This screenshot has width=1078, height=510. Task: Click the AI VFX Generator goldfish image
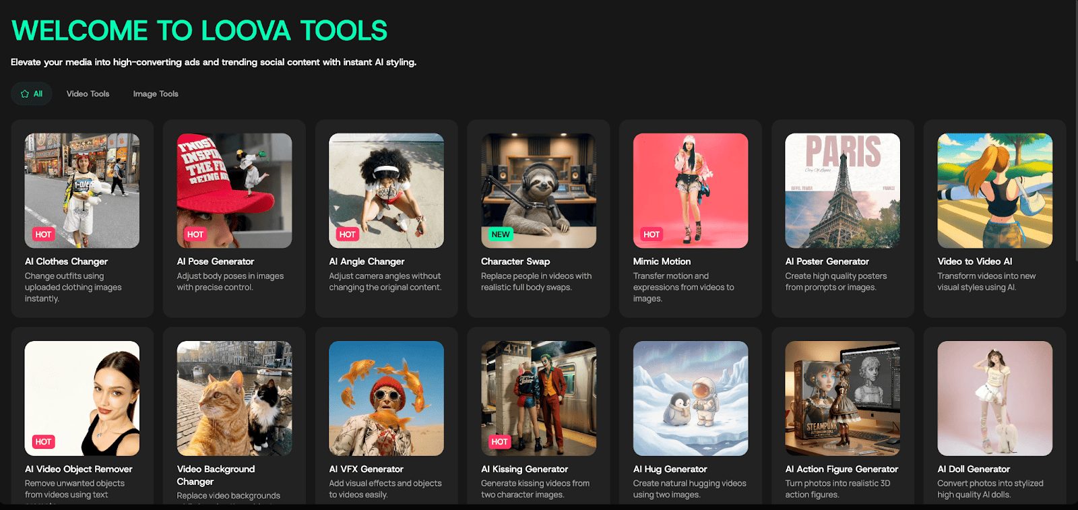pos(386,398)
